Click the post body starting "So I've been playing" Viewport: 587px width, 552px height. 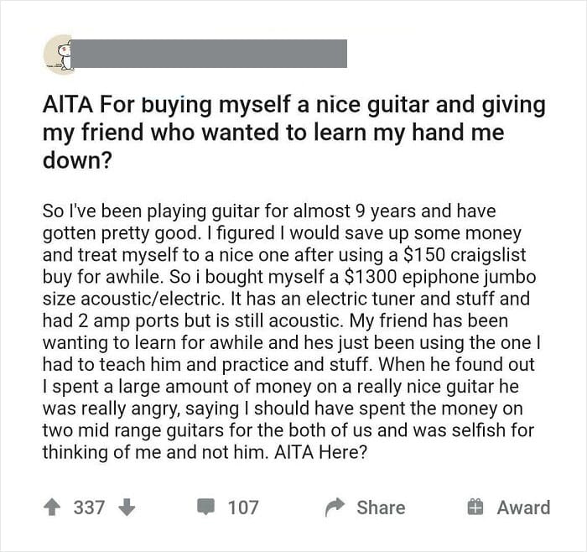[x=292, y=331]
